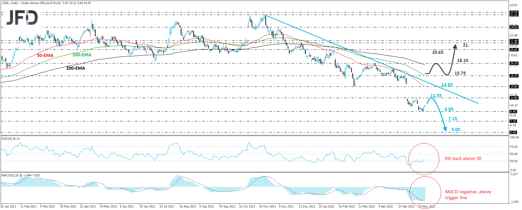This screenshot has width=522, height=210.
Task: Select the 8 Sep 2021 date label
Action: click(x=207, y=206)
